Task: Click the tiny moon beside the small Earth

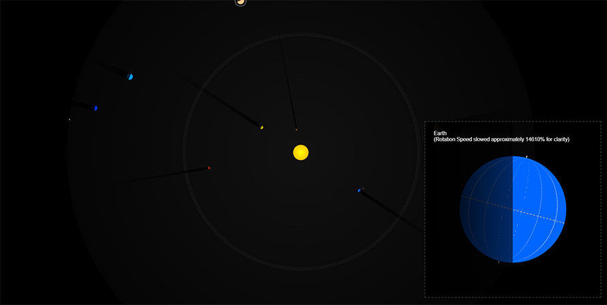Action: tap(363, 188)
